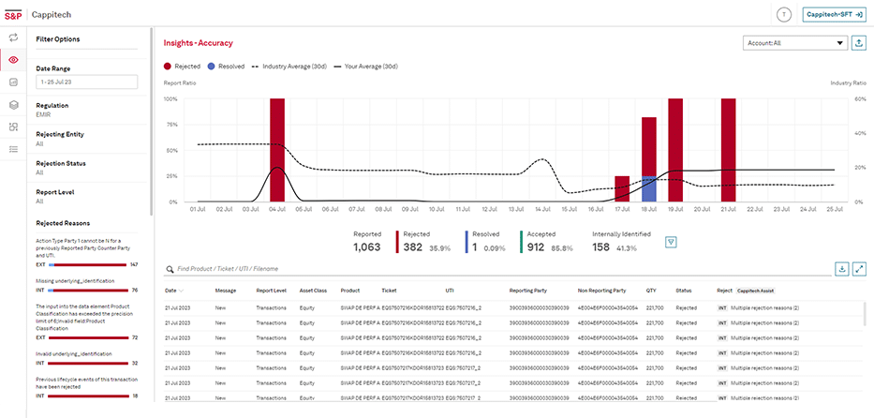Open the scan search sidebar icon
Viewport: 874px width, 418px height.
pyautogui.click(x=13, y=127)
